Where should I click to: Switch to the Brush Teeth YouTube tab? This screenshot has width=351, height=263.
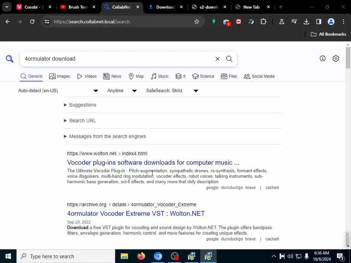(78, 7)
